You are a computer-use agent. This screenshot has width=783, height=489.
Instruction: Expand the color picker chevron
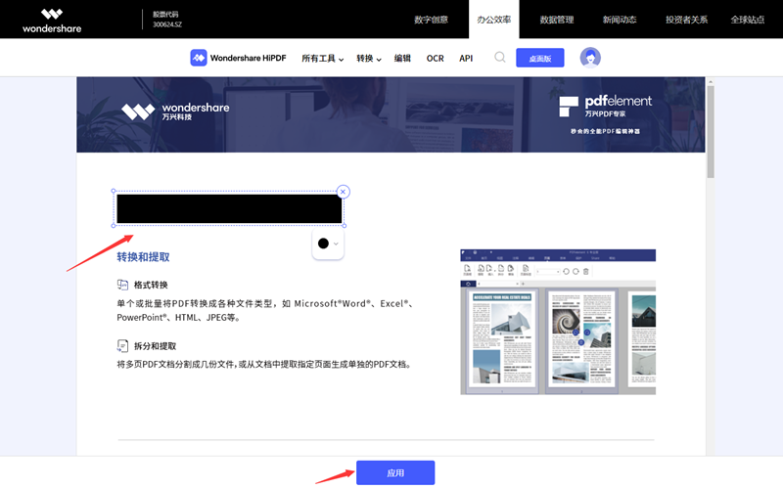tap(336, 244)
